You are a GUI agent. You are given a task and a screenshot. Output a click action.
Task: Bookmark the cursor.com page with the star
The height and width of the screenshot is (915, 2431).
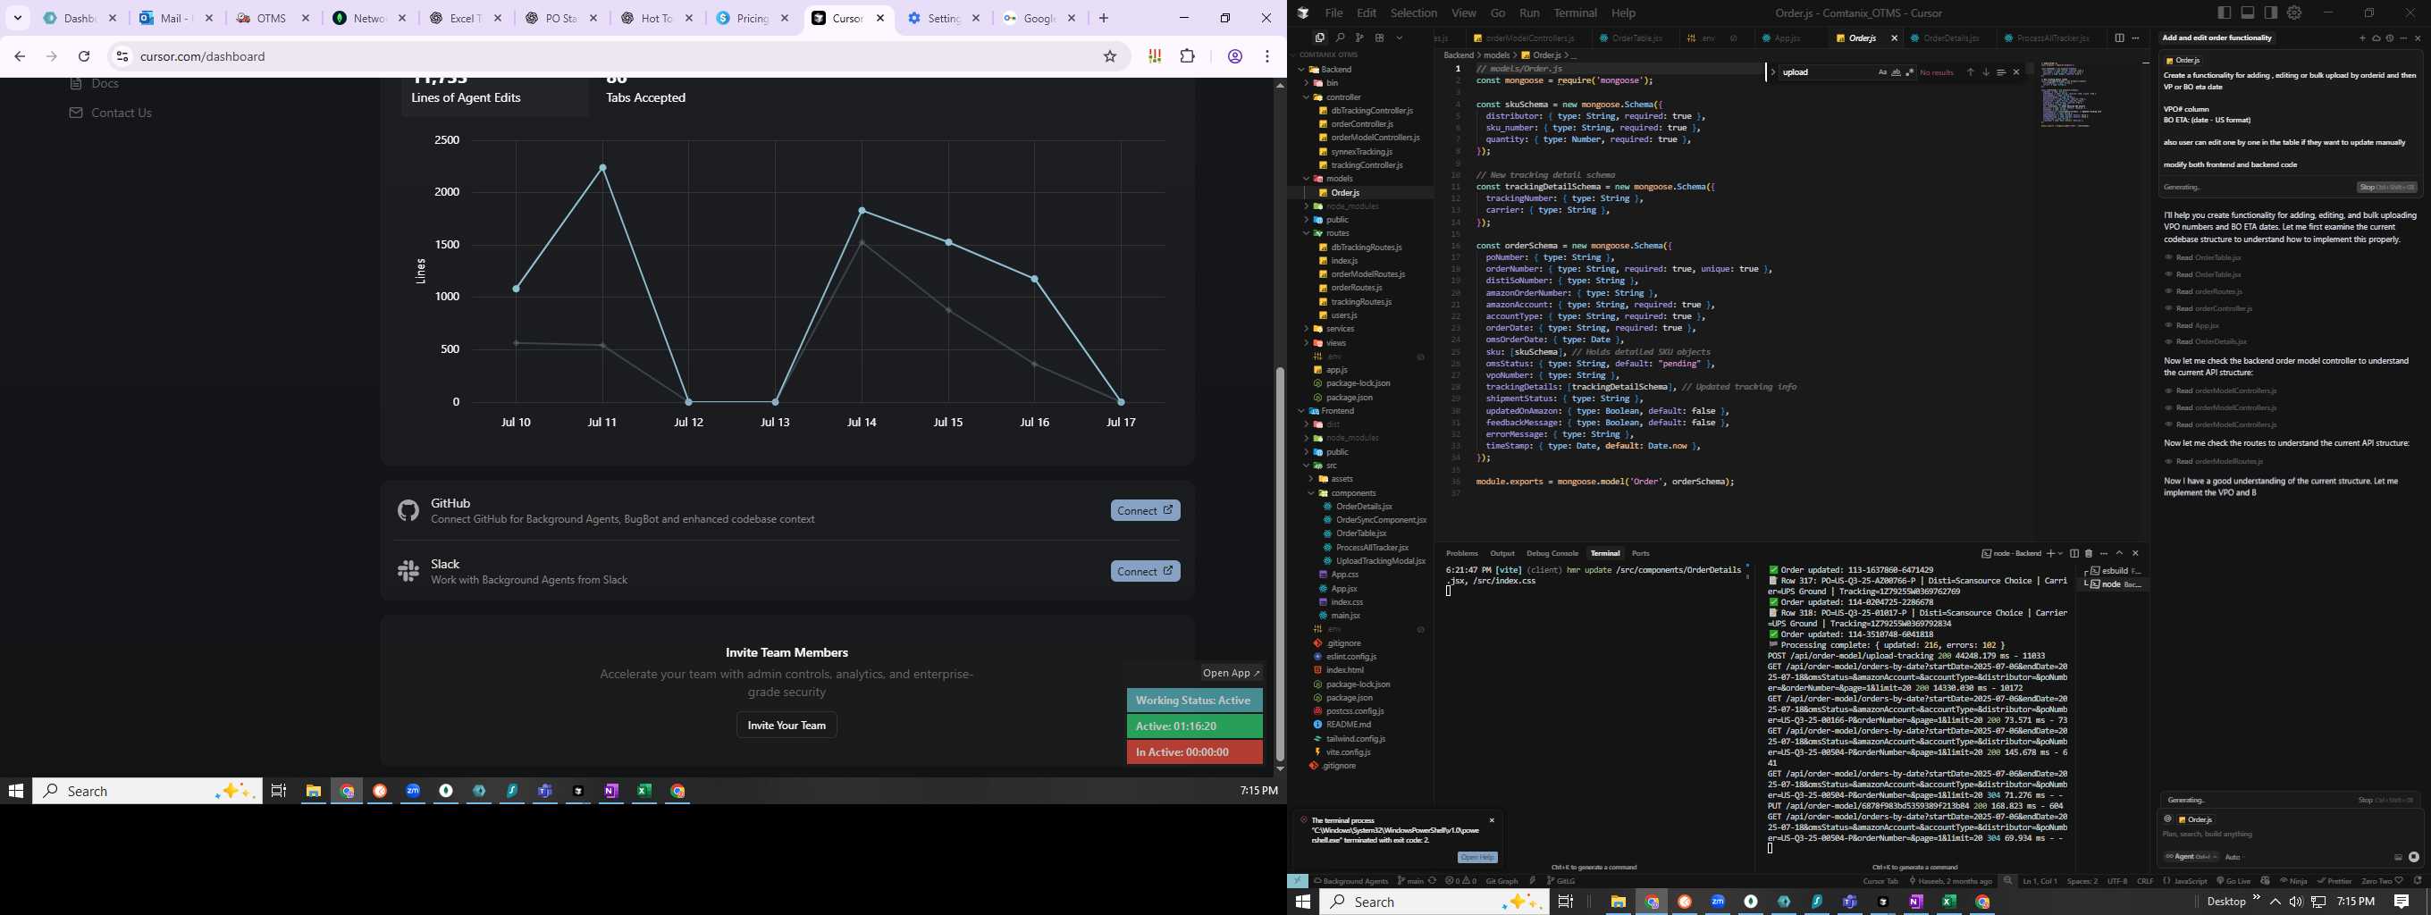[x=1110, y=56]
